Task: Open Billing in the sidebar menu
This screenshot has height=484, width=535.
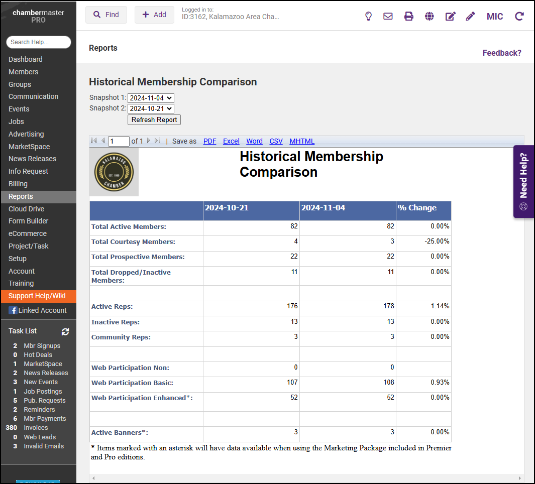Action: [x=18, y=184]
